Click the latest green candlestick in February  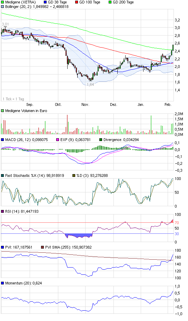(x=173, y=48)
